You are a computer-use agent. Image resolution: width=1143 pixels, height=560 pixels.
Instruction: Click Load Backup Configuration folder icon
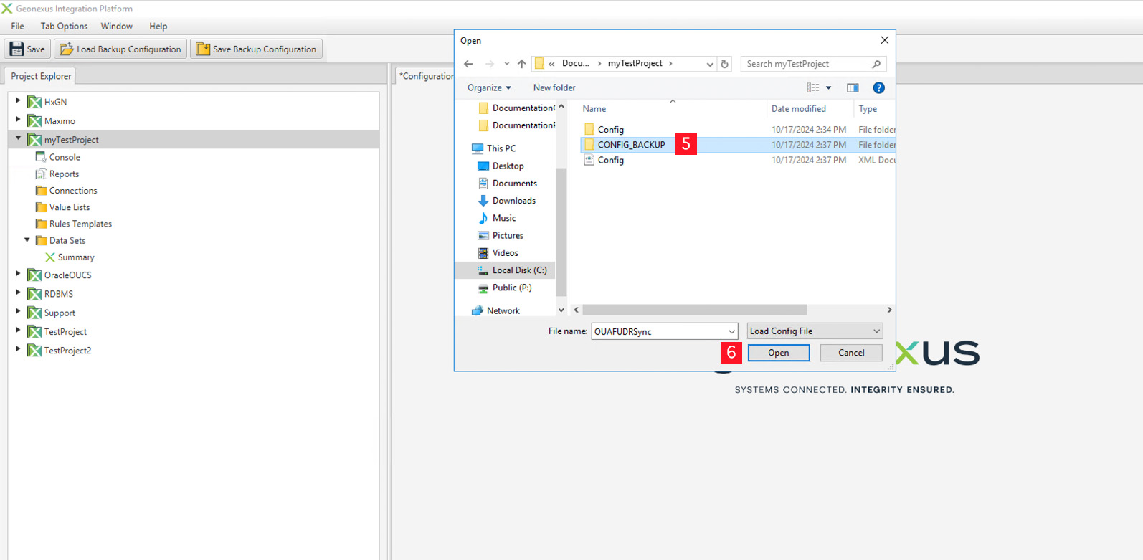tap(67, 49)
